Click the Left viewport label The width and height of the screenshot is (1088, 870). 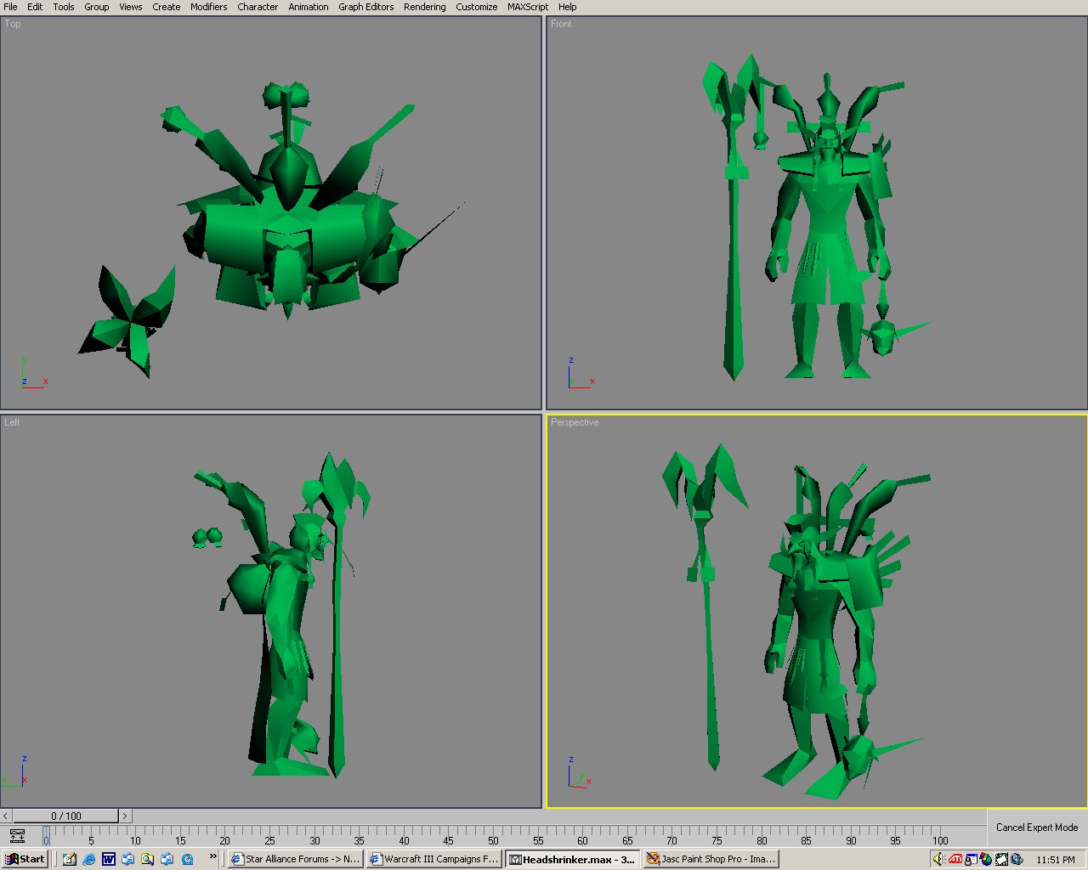(12, 422)
